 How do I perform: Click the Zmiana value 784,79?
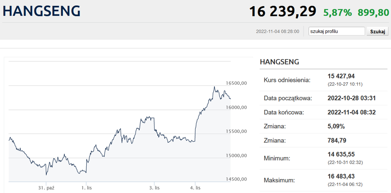pyautogui.click(x=337, y=140)
